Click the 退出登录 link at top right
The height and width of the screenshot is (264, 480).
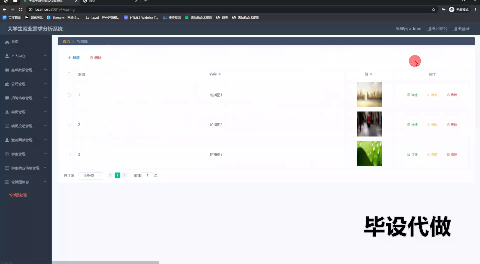pyautogui.click(x=461, y=28)
